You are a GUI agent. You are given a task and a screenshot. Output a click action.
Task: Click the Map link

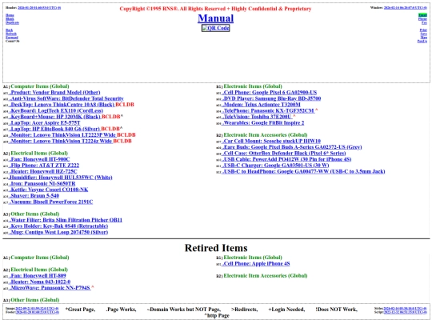click(424, 38)
